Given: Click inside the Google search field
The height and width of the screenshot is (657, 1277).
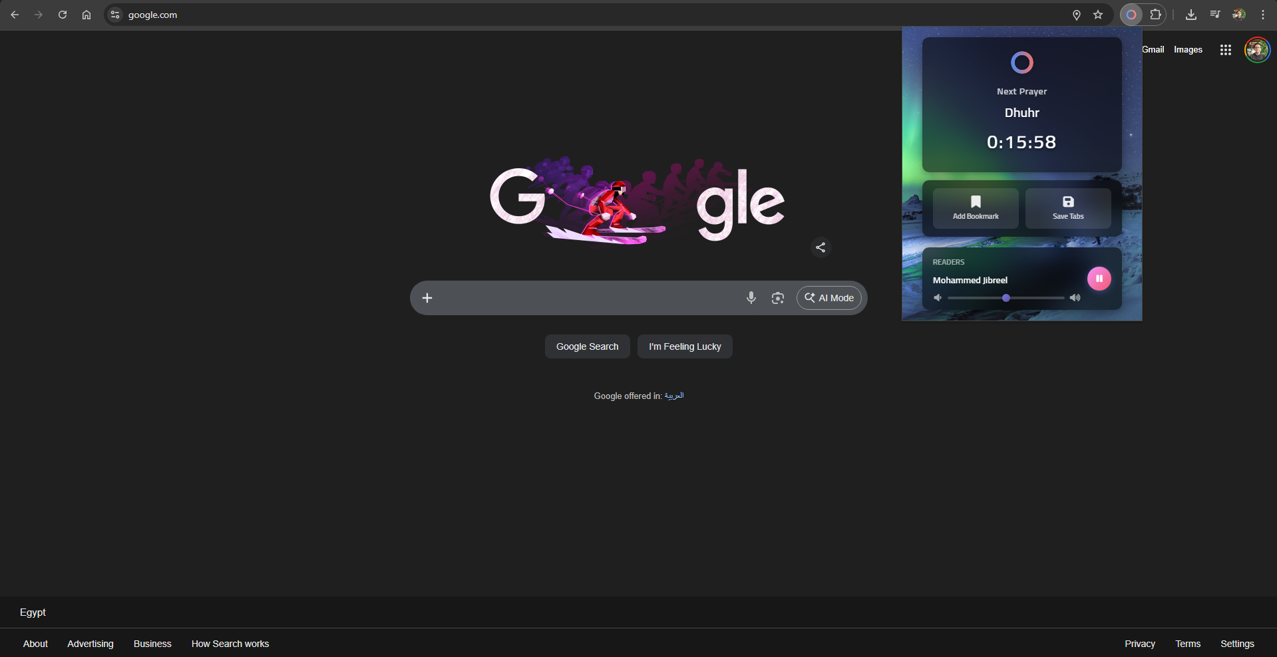Looking at the screenshot, I should coord(586,297).
